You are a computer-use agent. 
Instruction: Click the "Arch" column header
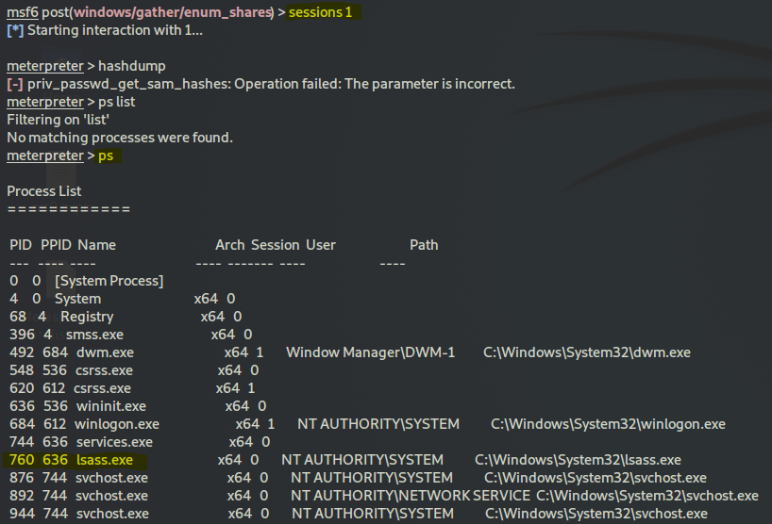[229, 245]
